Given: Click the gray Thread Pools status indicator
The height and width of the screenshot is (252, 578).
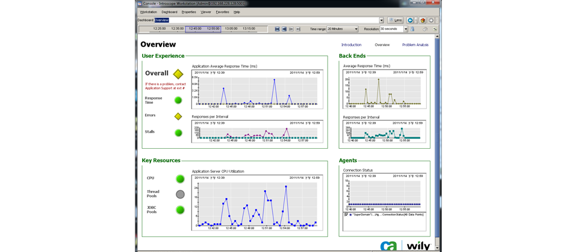Looking at the screenshot, I should (x=180, y=194).
